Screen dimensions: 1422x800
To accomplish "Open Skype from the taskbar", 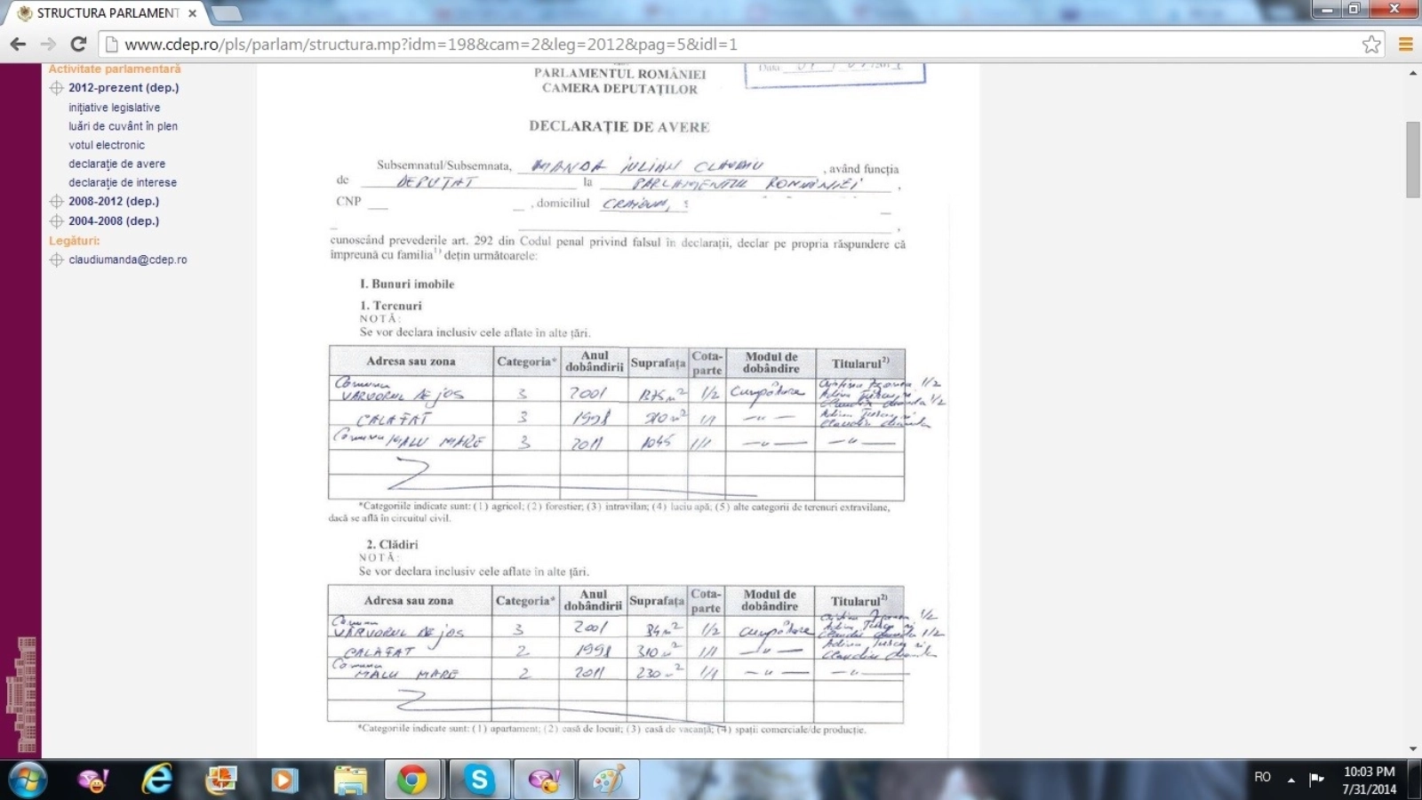I will click(479, 780).
